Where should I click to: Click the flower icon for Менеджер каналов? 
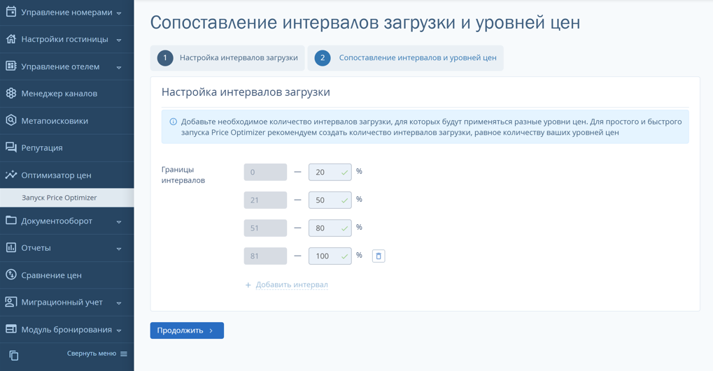[11, 93]
